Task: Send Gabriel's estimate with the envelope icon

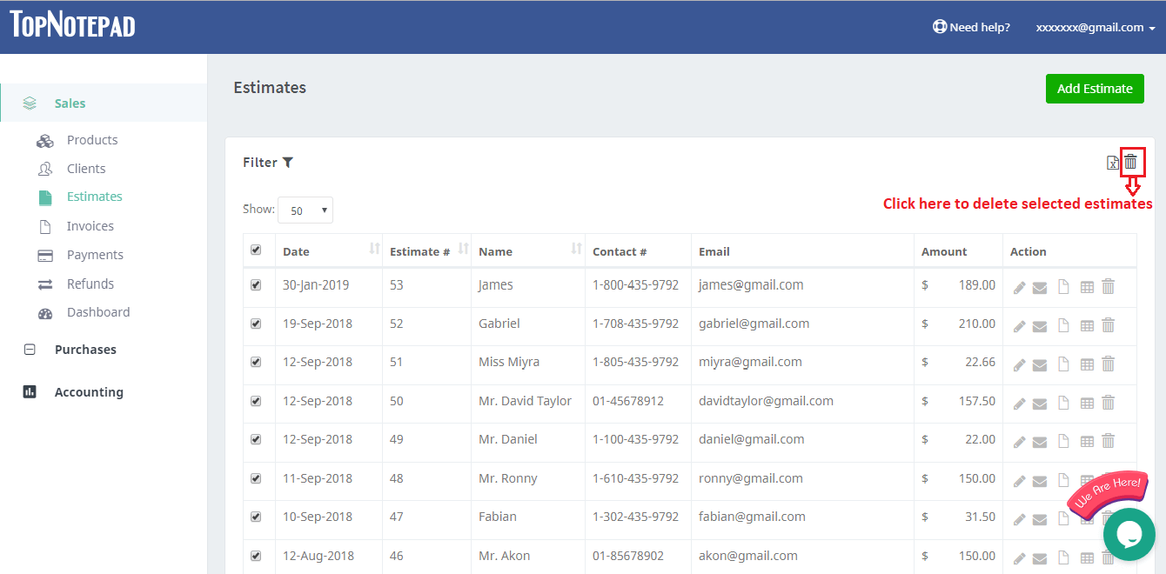Action: click(x=1040, y=327)
